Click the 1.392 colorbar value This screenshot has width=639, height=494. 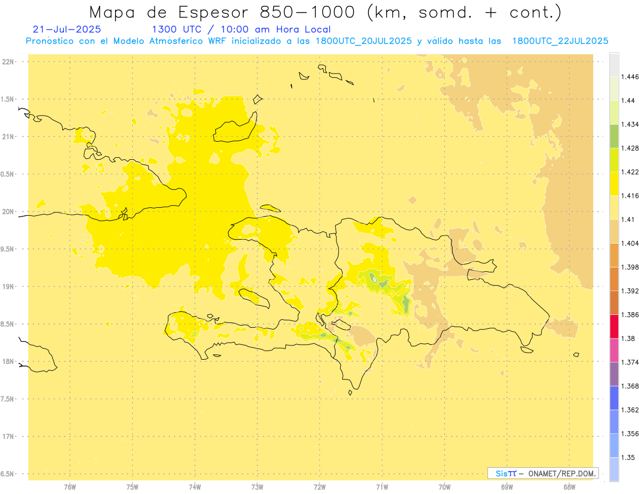tap(629, 291)
